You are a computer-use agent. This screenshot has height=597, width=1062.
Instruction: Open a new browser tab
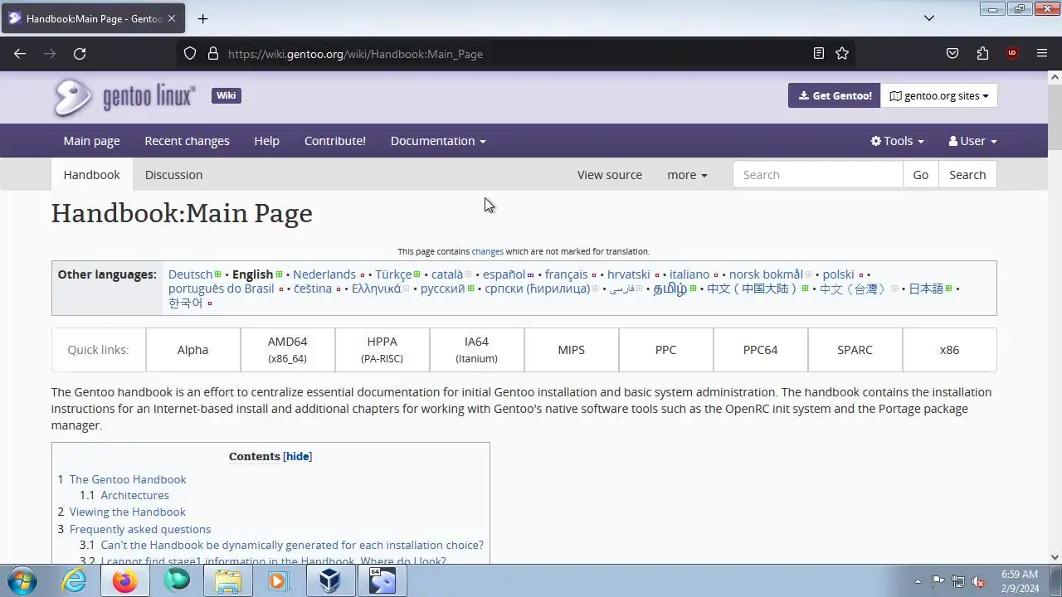(202, 18)
